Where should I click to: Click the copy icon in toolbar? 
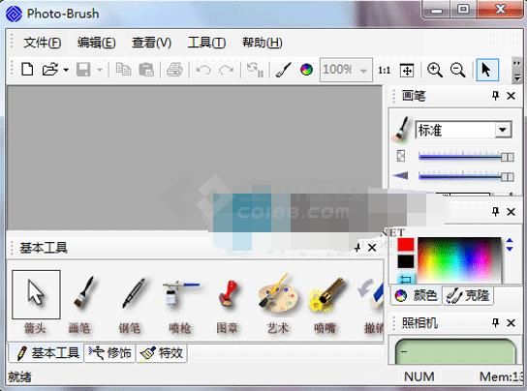[x=123, y=70]
